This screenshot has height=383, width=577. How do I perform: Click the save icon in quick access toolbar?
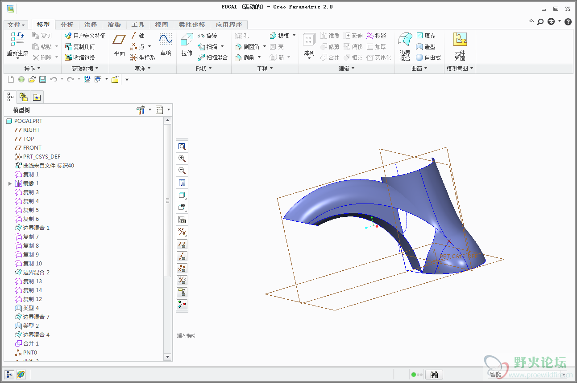(42, 79)
